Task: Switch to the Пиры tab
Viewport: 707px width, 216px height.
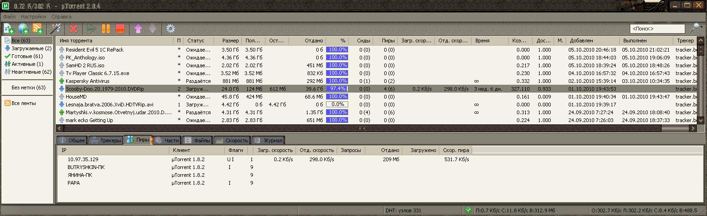Action: pos(138,140)
